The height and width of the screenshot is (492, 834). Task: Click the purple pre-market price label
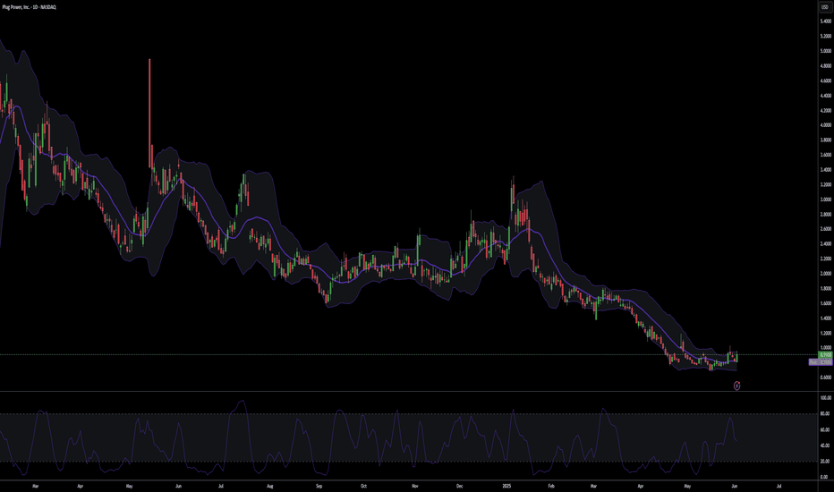pos(821,361)
